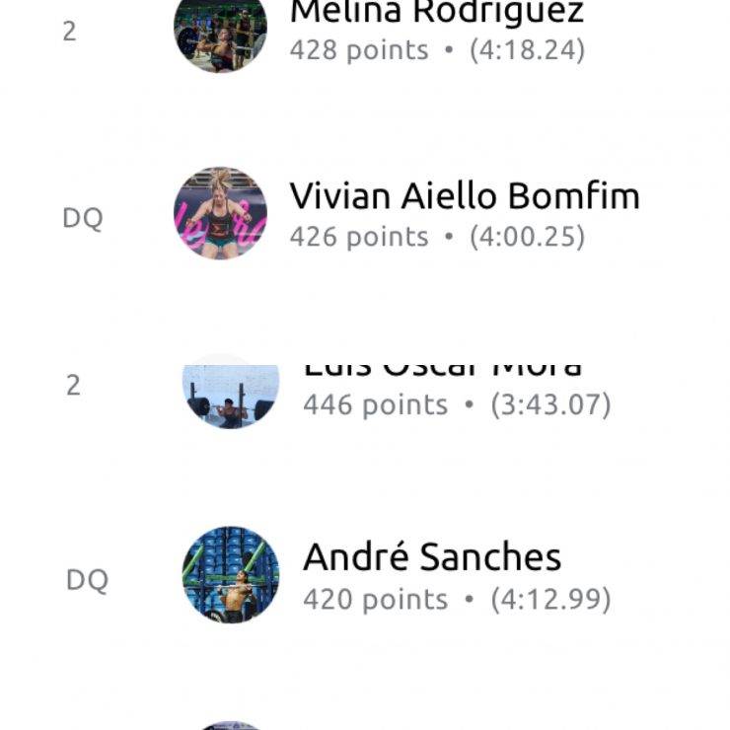Select André Sanches athlete name

432,556
